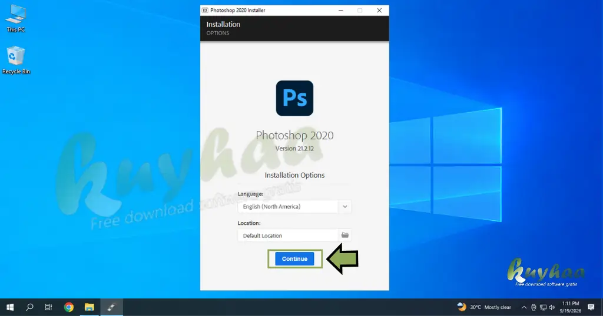Click the 'Version 21.2.12' text

294,149
